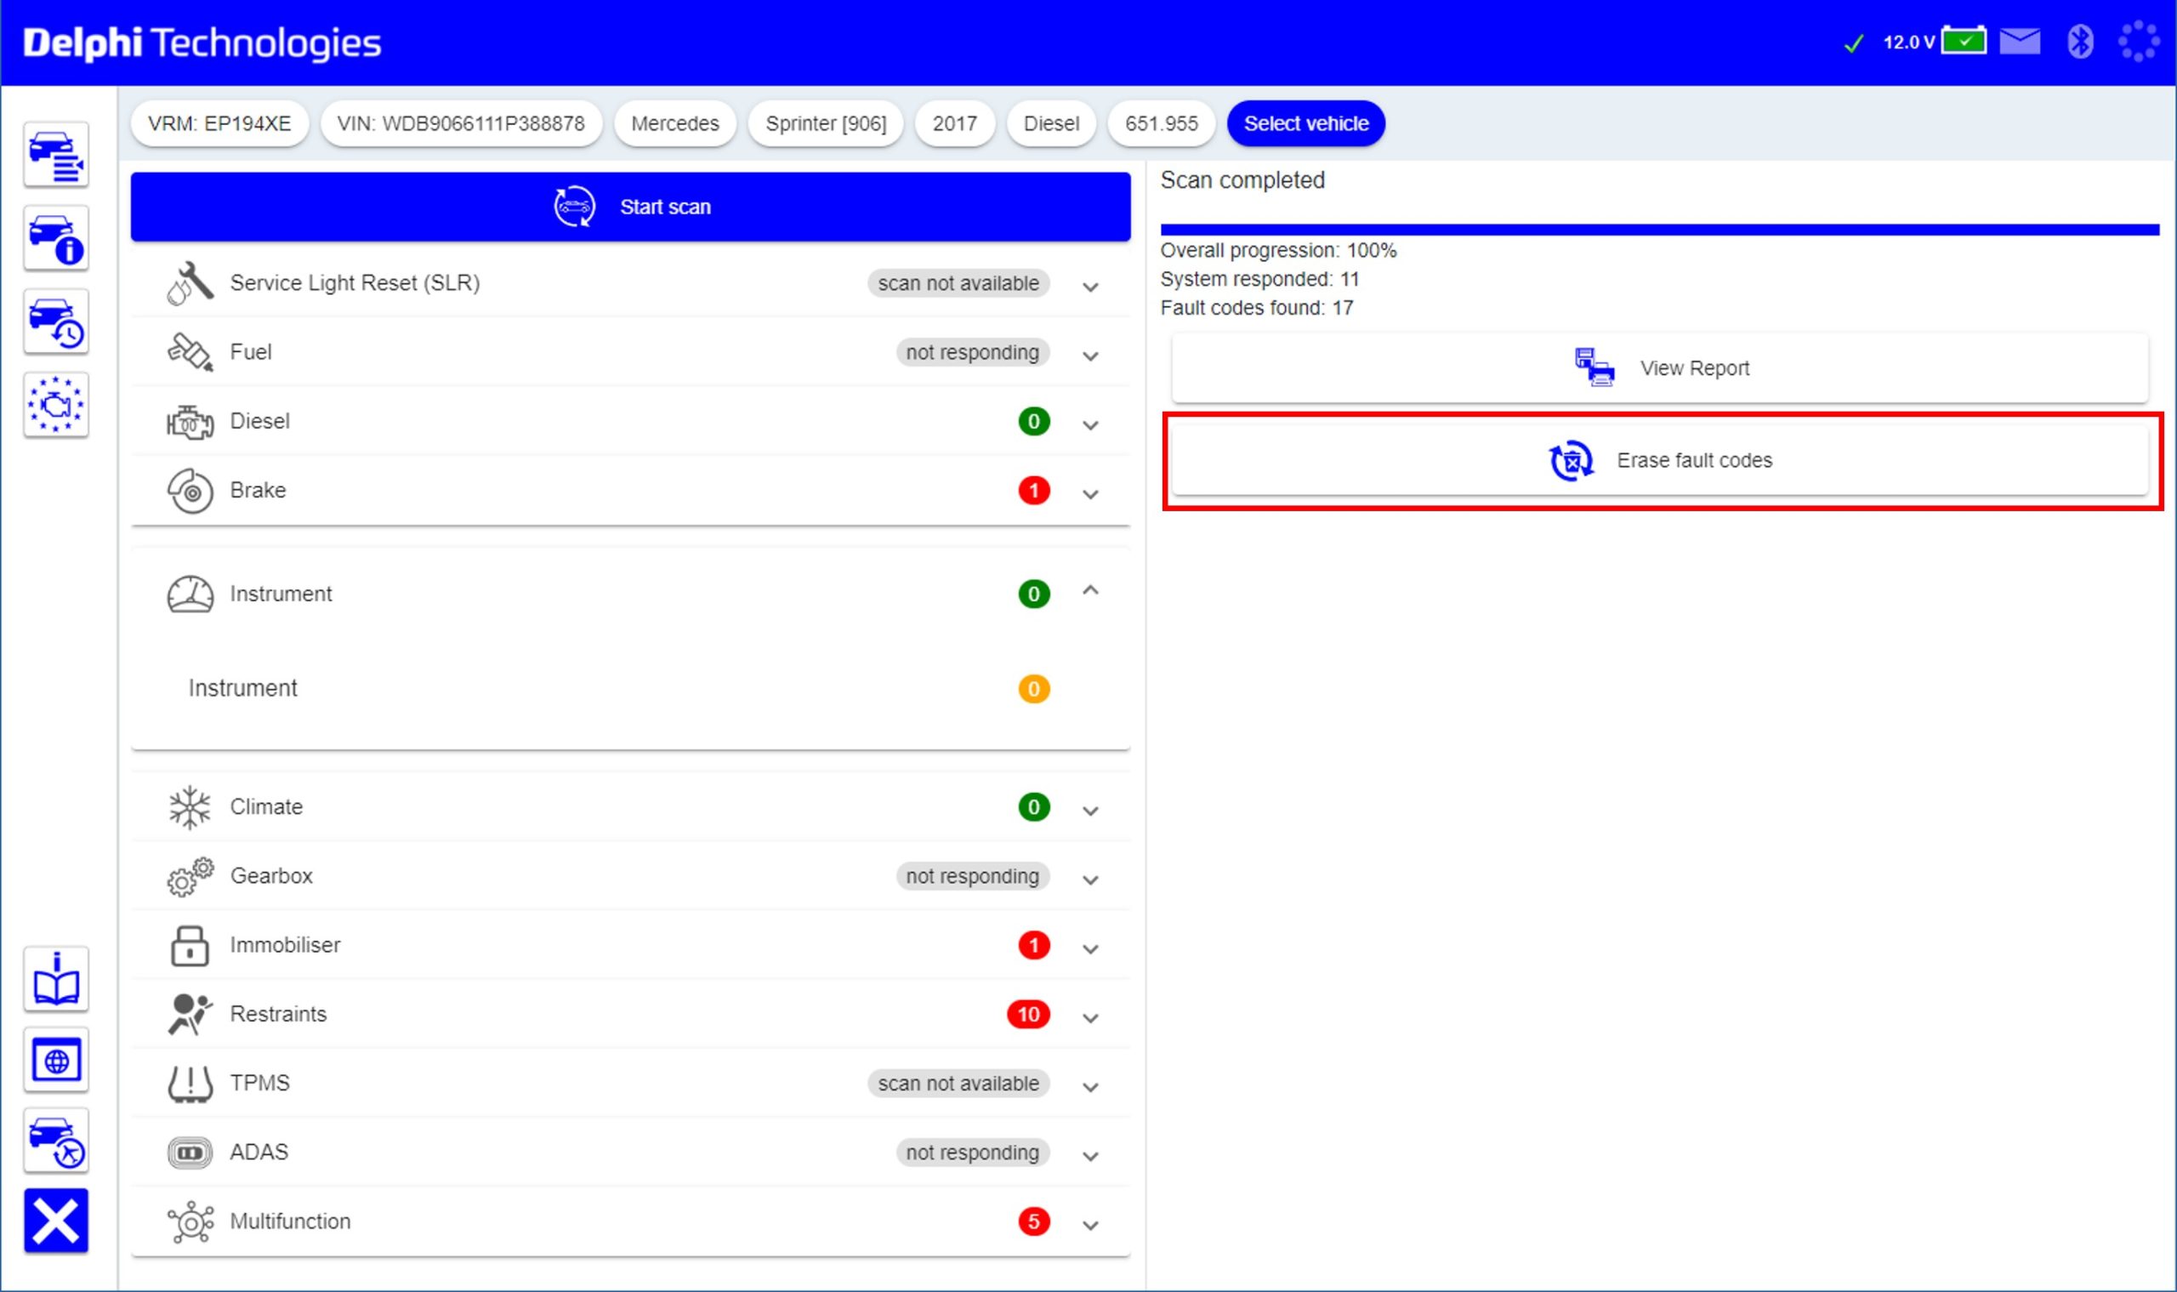Image resolution: width=2177 pixels, height=1292 pixels.
Task: Open the EOBD engine diagnostics sidebar icon
Action: 56,405
